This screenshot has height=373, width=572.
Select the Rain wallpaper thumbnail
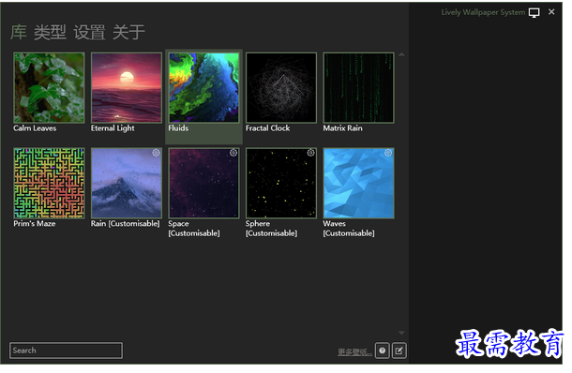pos(127,183)
